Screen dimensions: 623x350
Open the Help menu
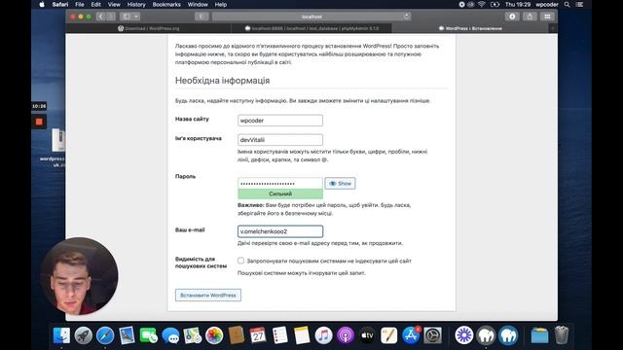pos(221,4)
